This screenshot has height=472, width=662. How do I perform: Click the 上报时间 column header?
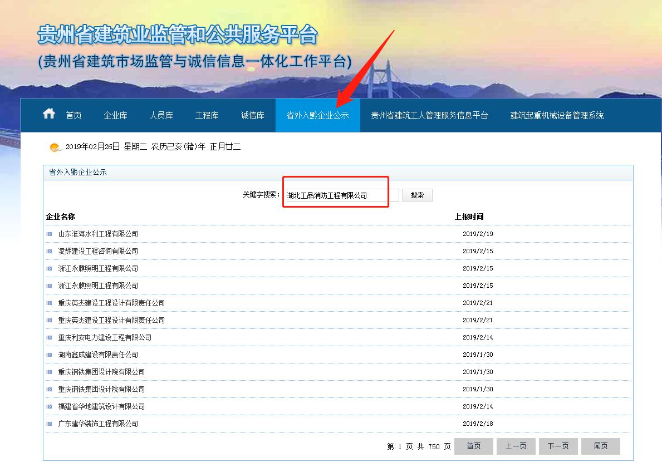pyautogui.click(x=469, y=217)
